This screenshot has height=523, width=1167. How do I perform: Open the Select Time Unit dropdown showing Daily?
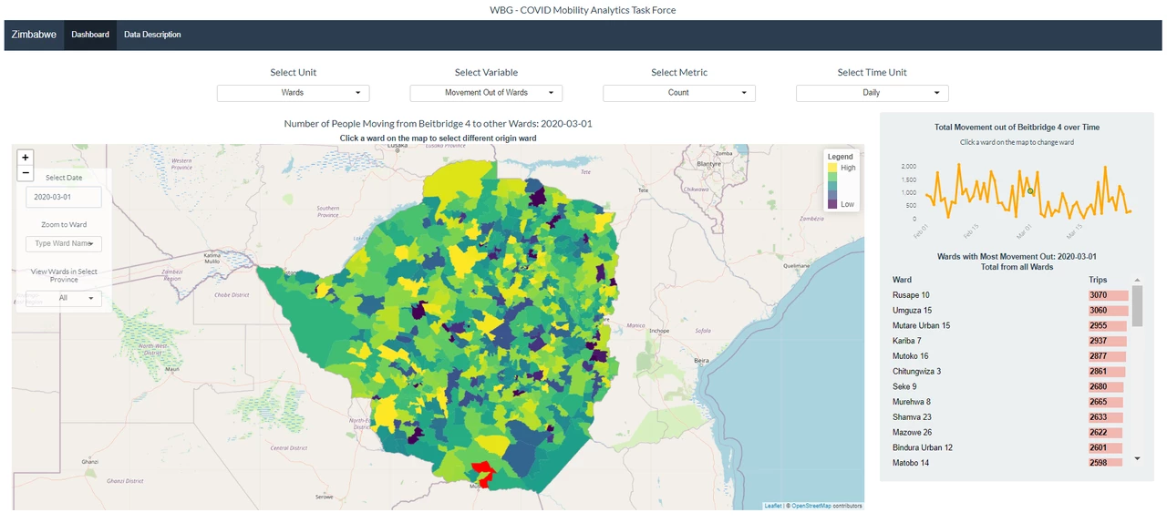[x=873, y=92]
